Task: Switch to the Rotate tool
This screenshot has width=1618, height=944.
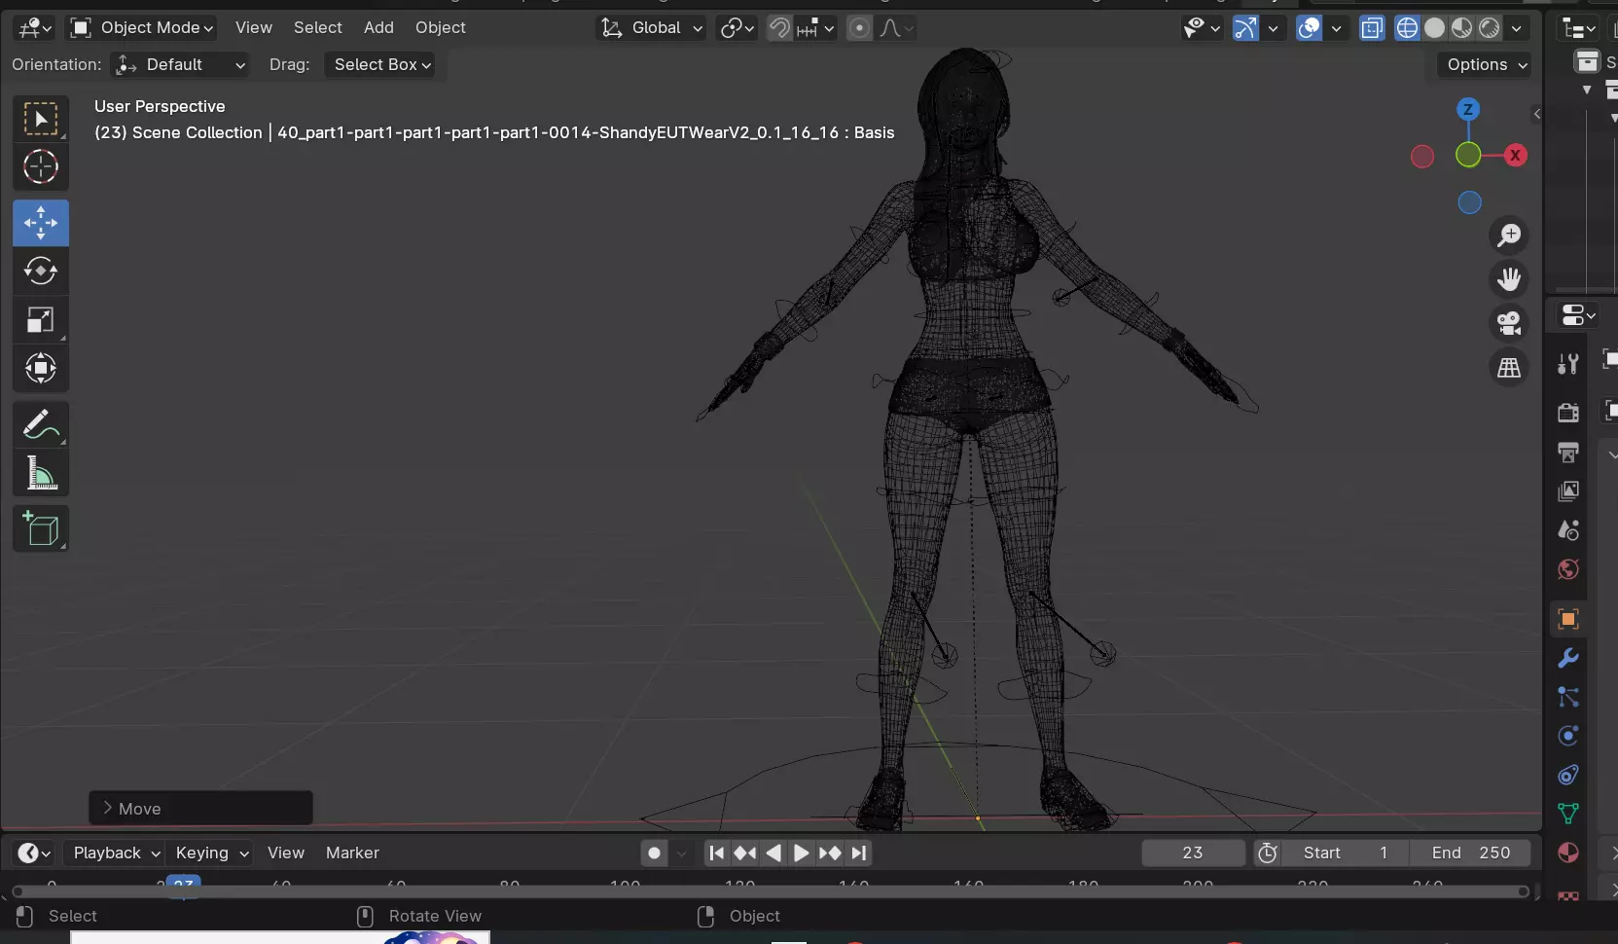Action: coord(41,271)
